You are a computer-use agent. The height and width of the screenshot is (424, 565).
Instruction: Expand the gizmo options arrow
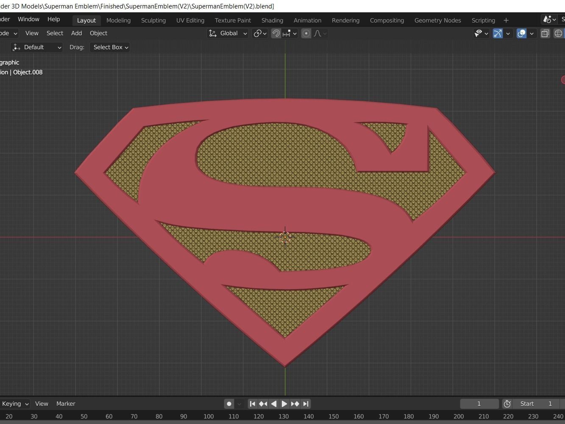pyautogui.click(x=508, y=33)
